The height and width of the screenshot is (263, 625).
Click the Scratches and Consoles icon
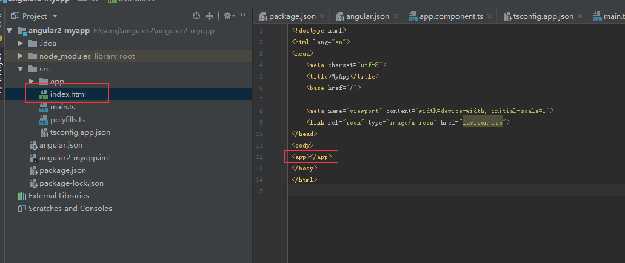pyautogui.click(x=22, y=209)
